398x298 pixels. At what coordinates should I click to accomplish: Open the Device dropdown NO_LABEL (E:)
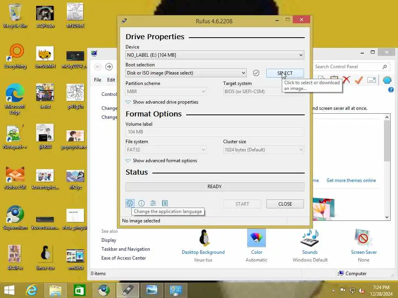215,55
